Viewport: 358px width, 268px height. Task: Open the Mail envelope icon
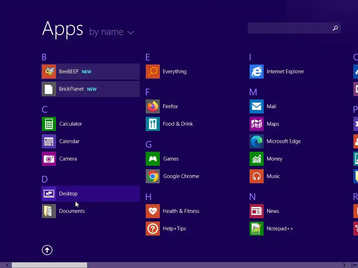tap(257, 106)
